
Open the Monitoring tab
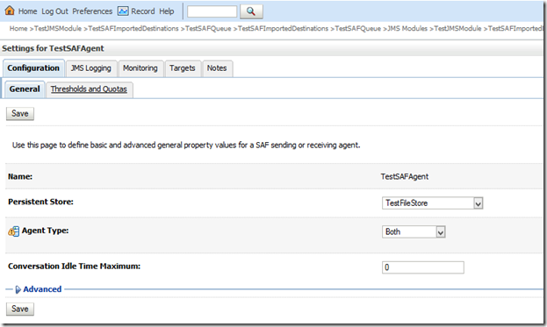tap(140, 68)
